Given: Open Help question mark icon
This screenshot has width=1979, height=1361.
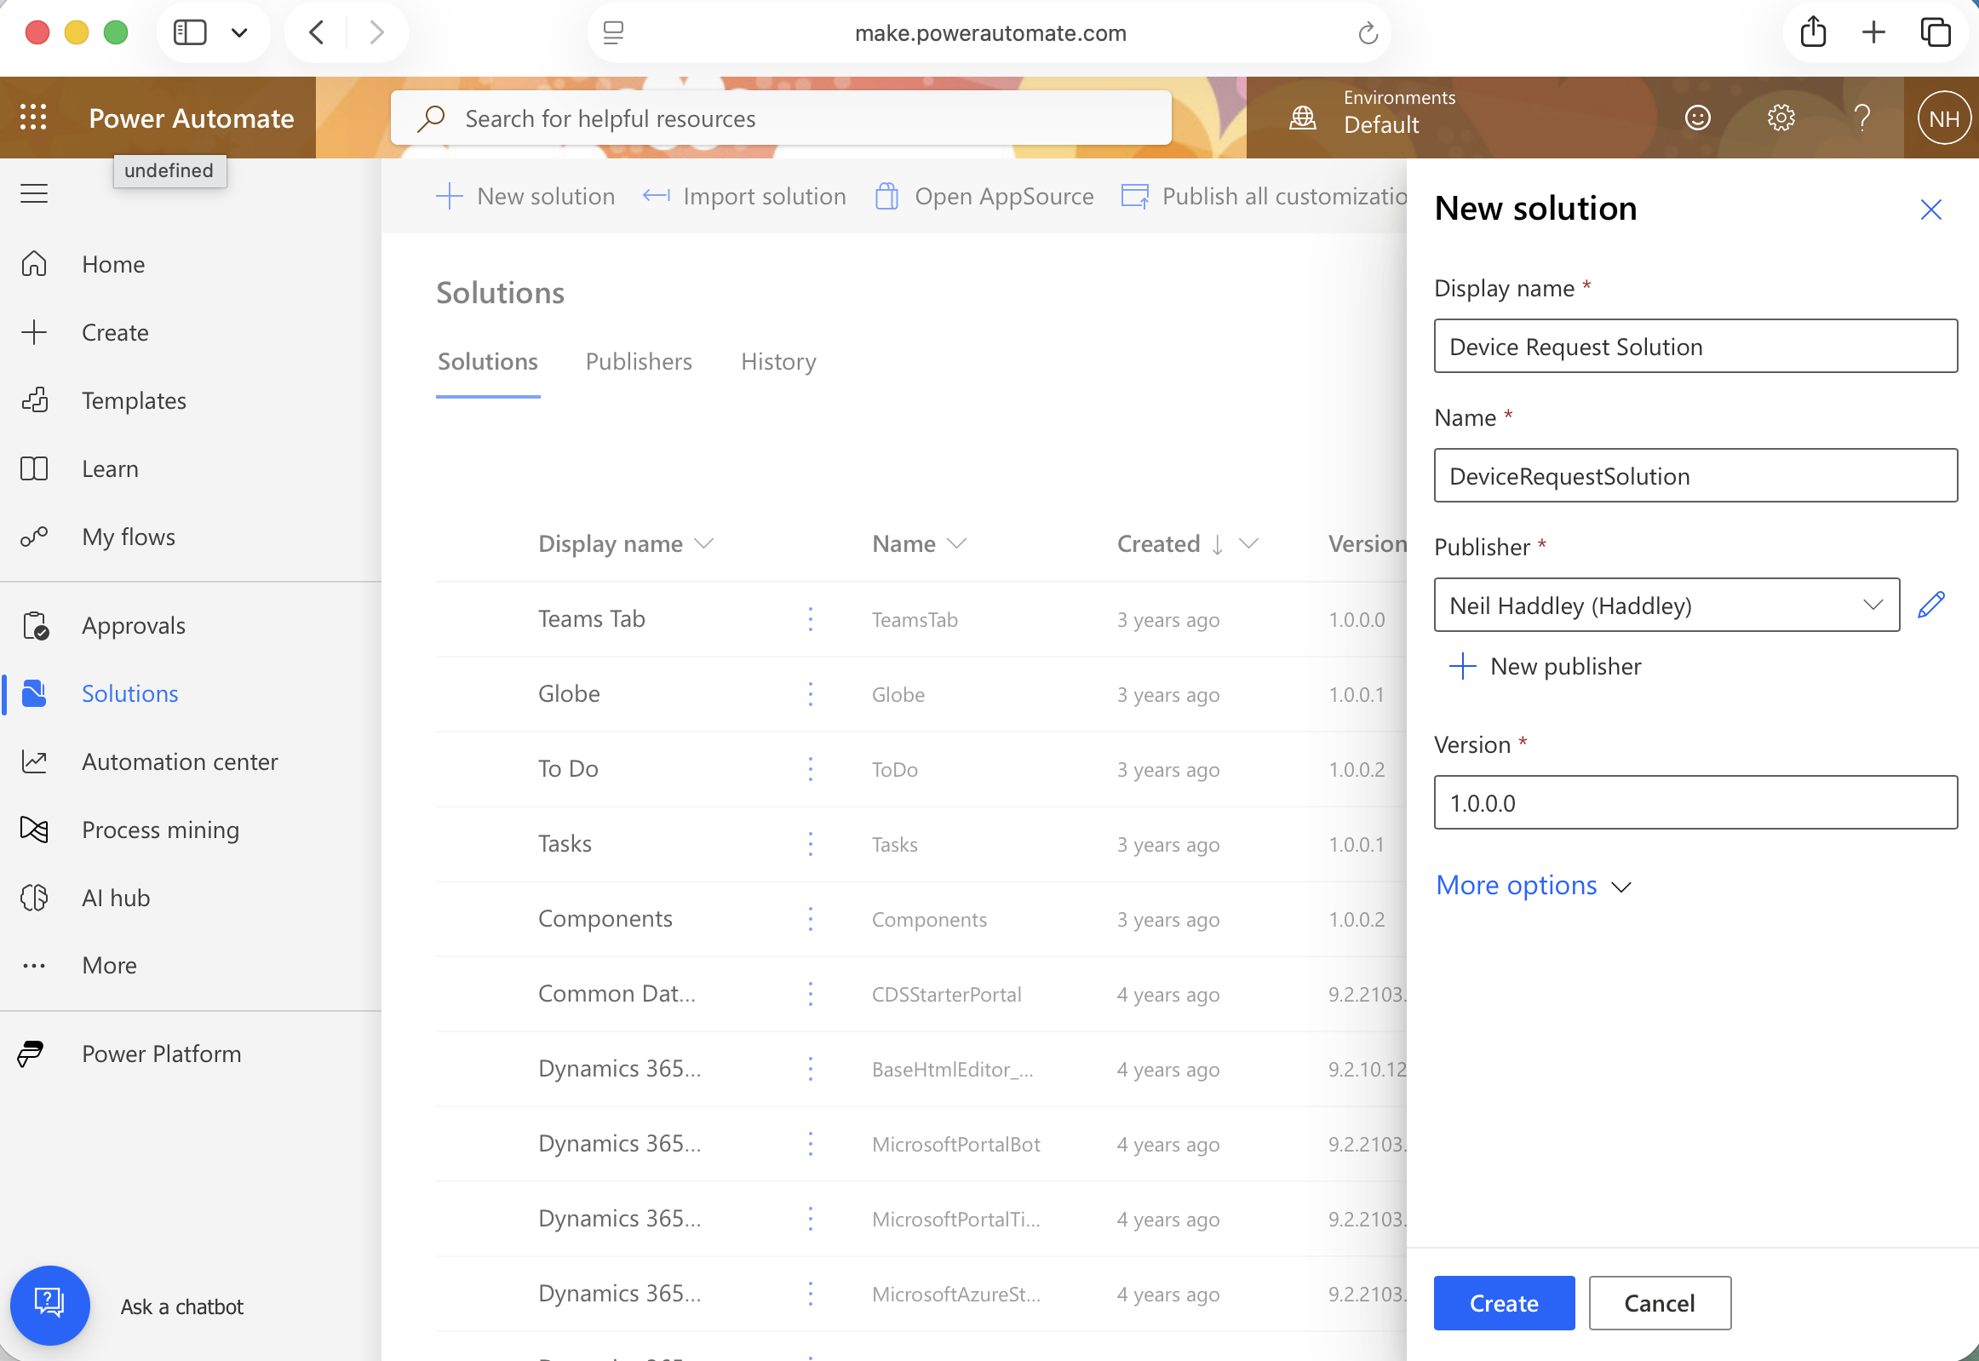Looking at the screenshot, I should coord(1863,118).
